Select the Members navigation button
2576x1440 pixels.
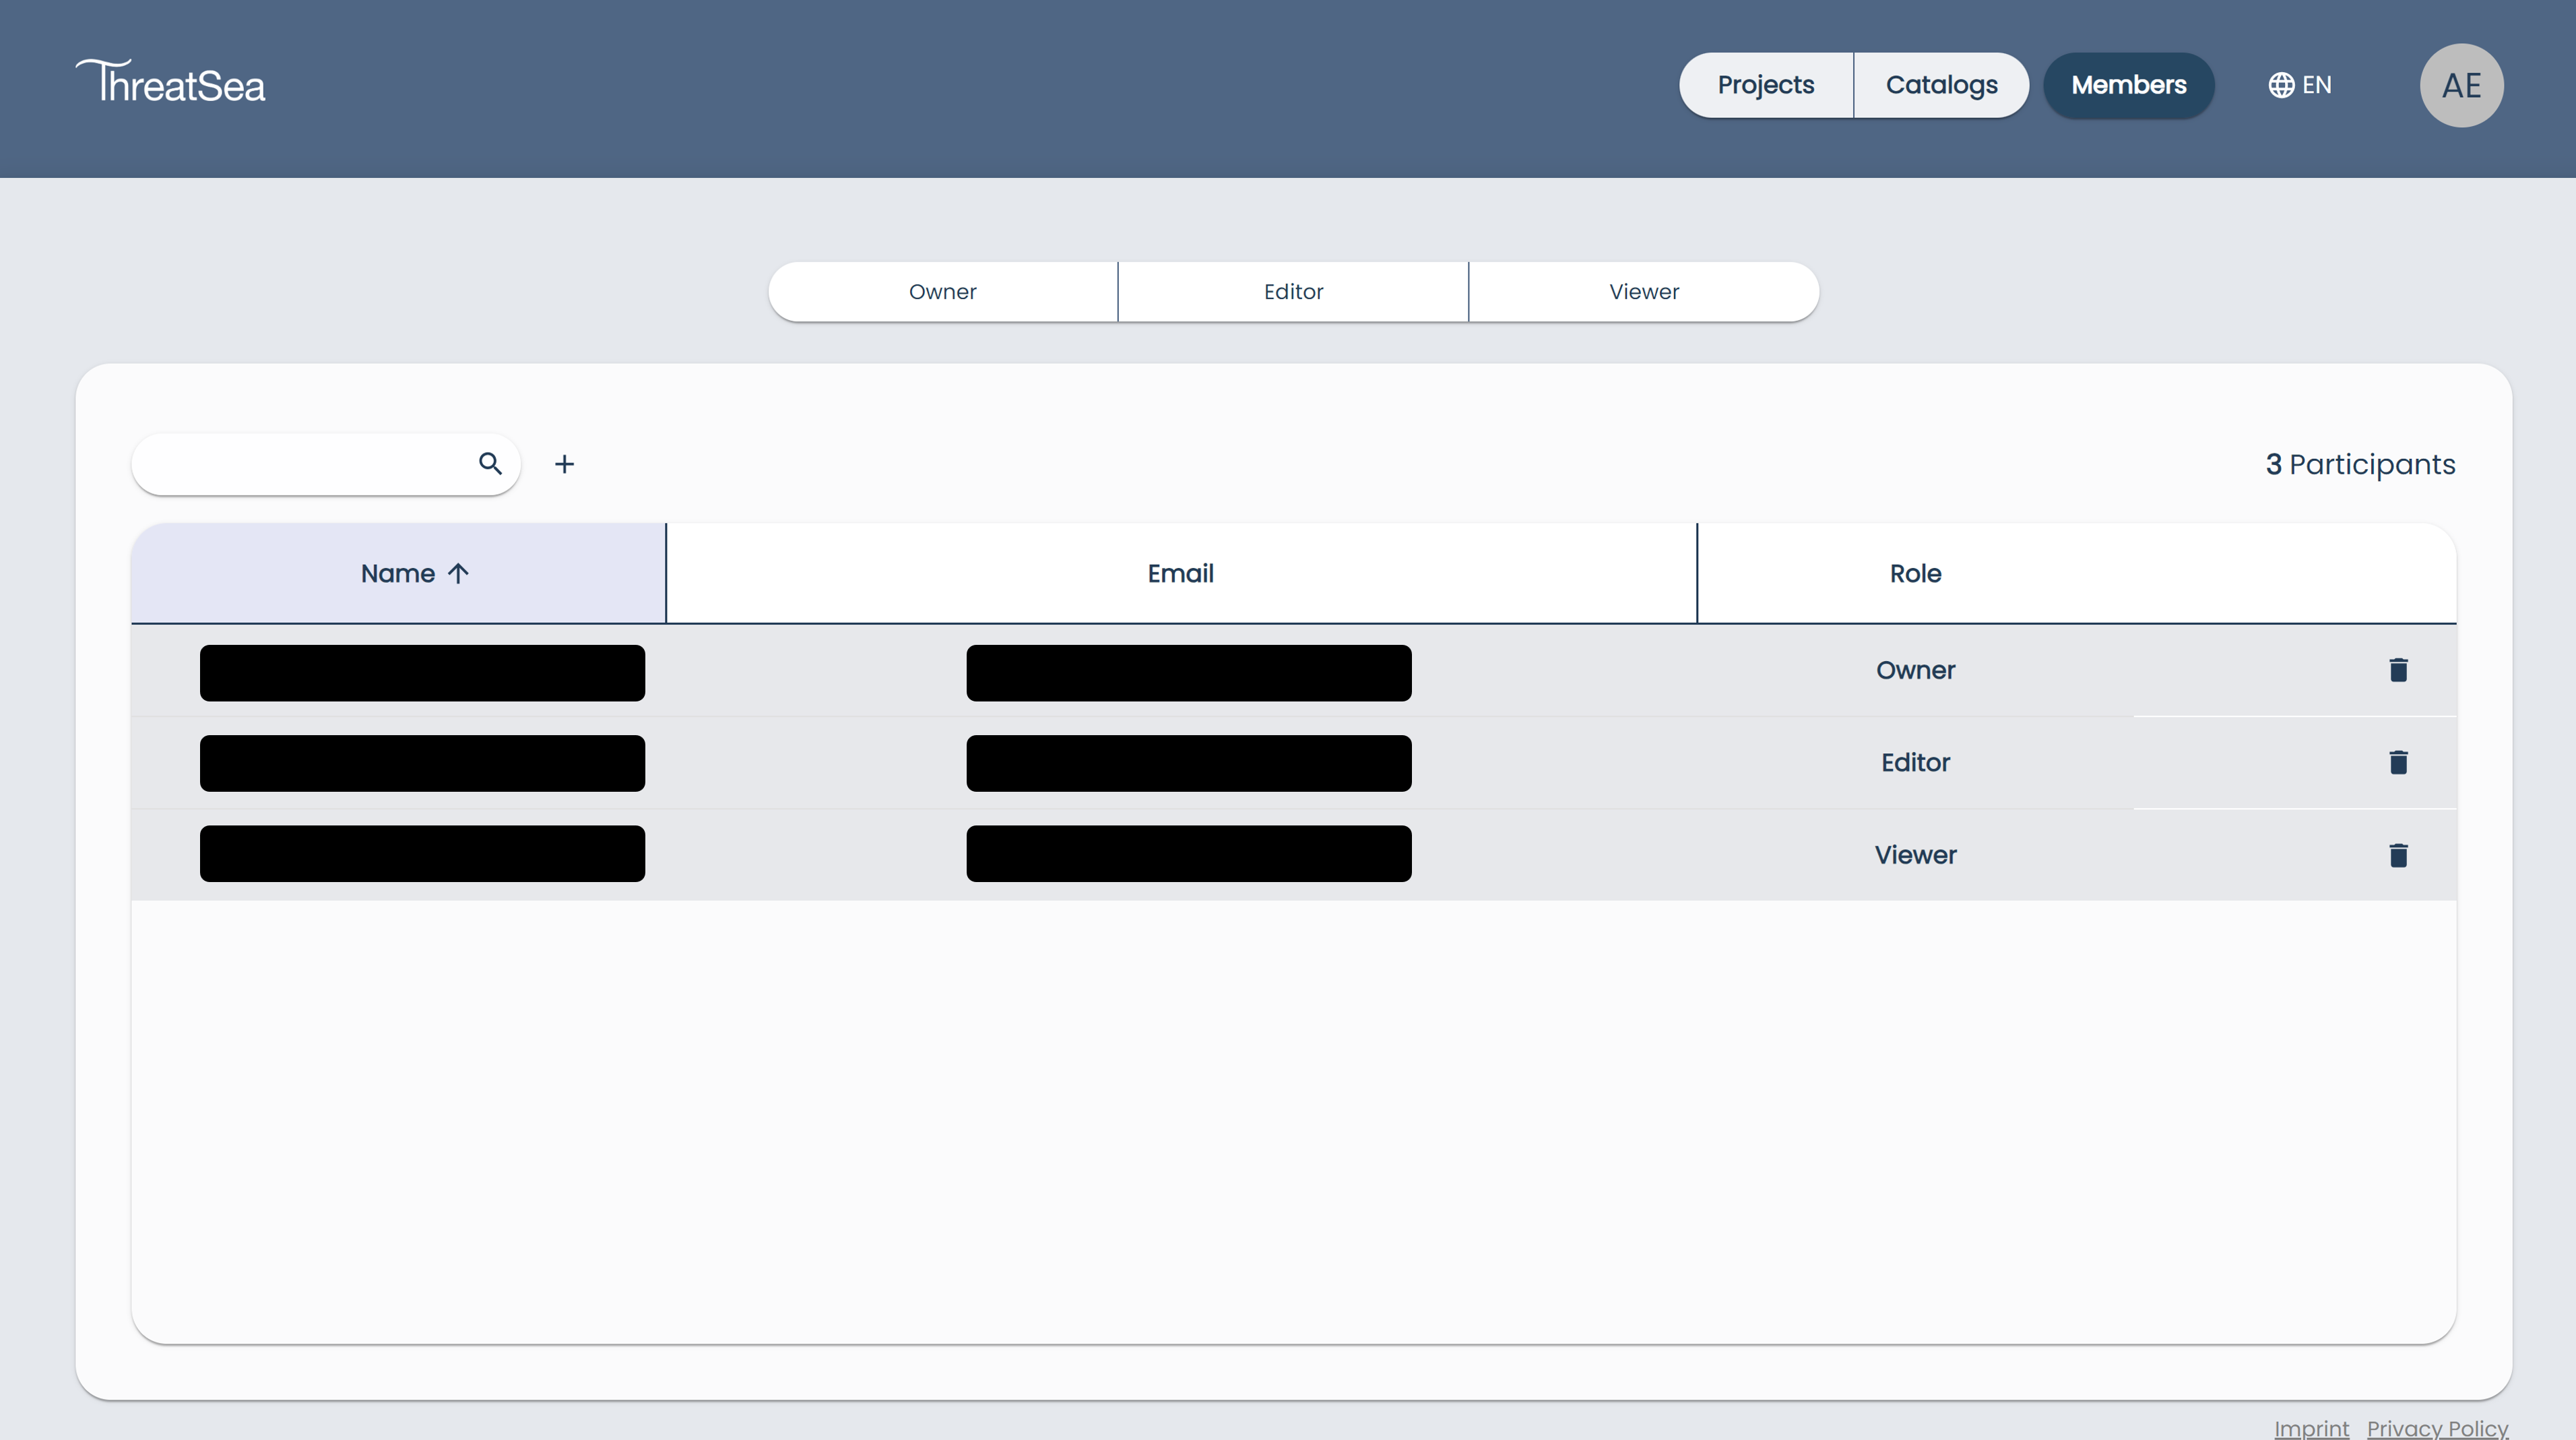(x=2128, y=85)
